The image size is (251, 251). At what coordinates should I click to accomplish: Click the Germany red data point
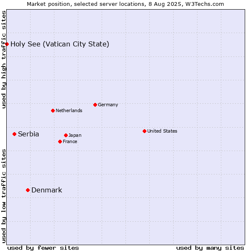pos(95,105)
